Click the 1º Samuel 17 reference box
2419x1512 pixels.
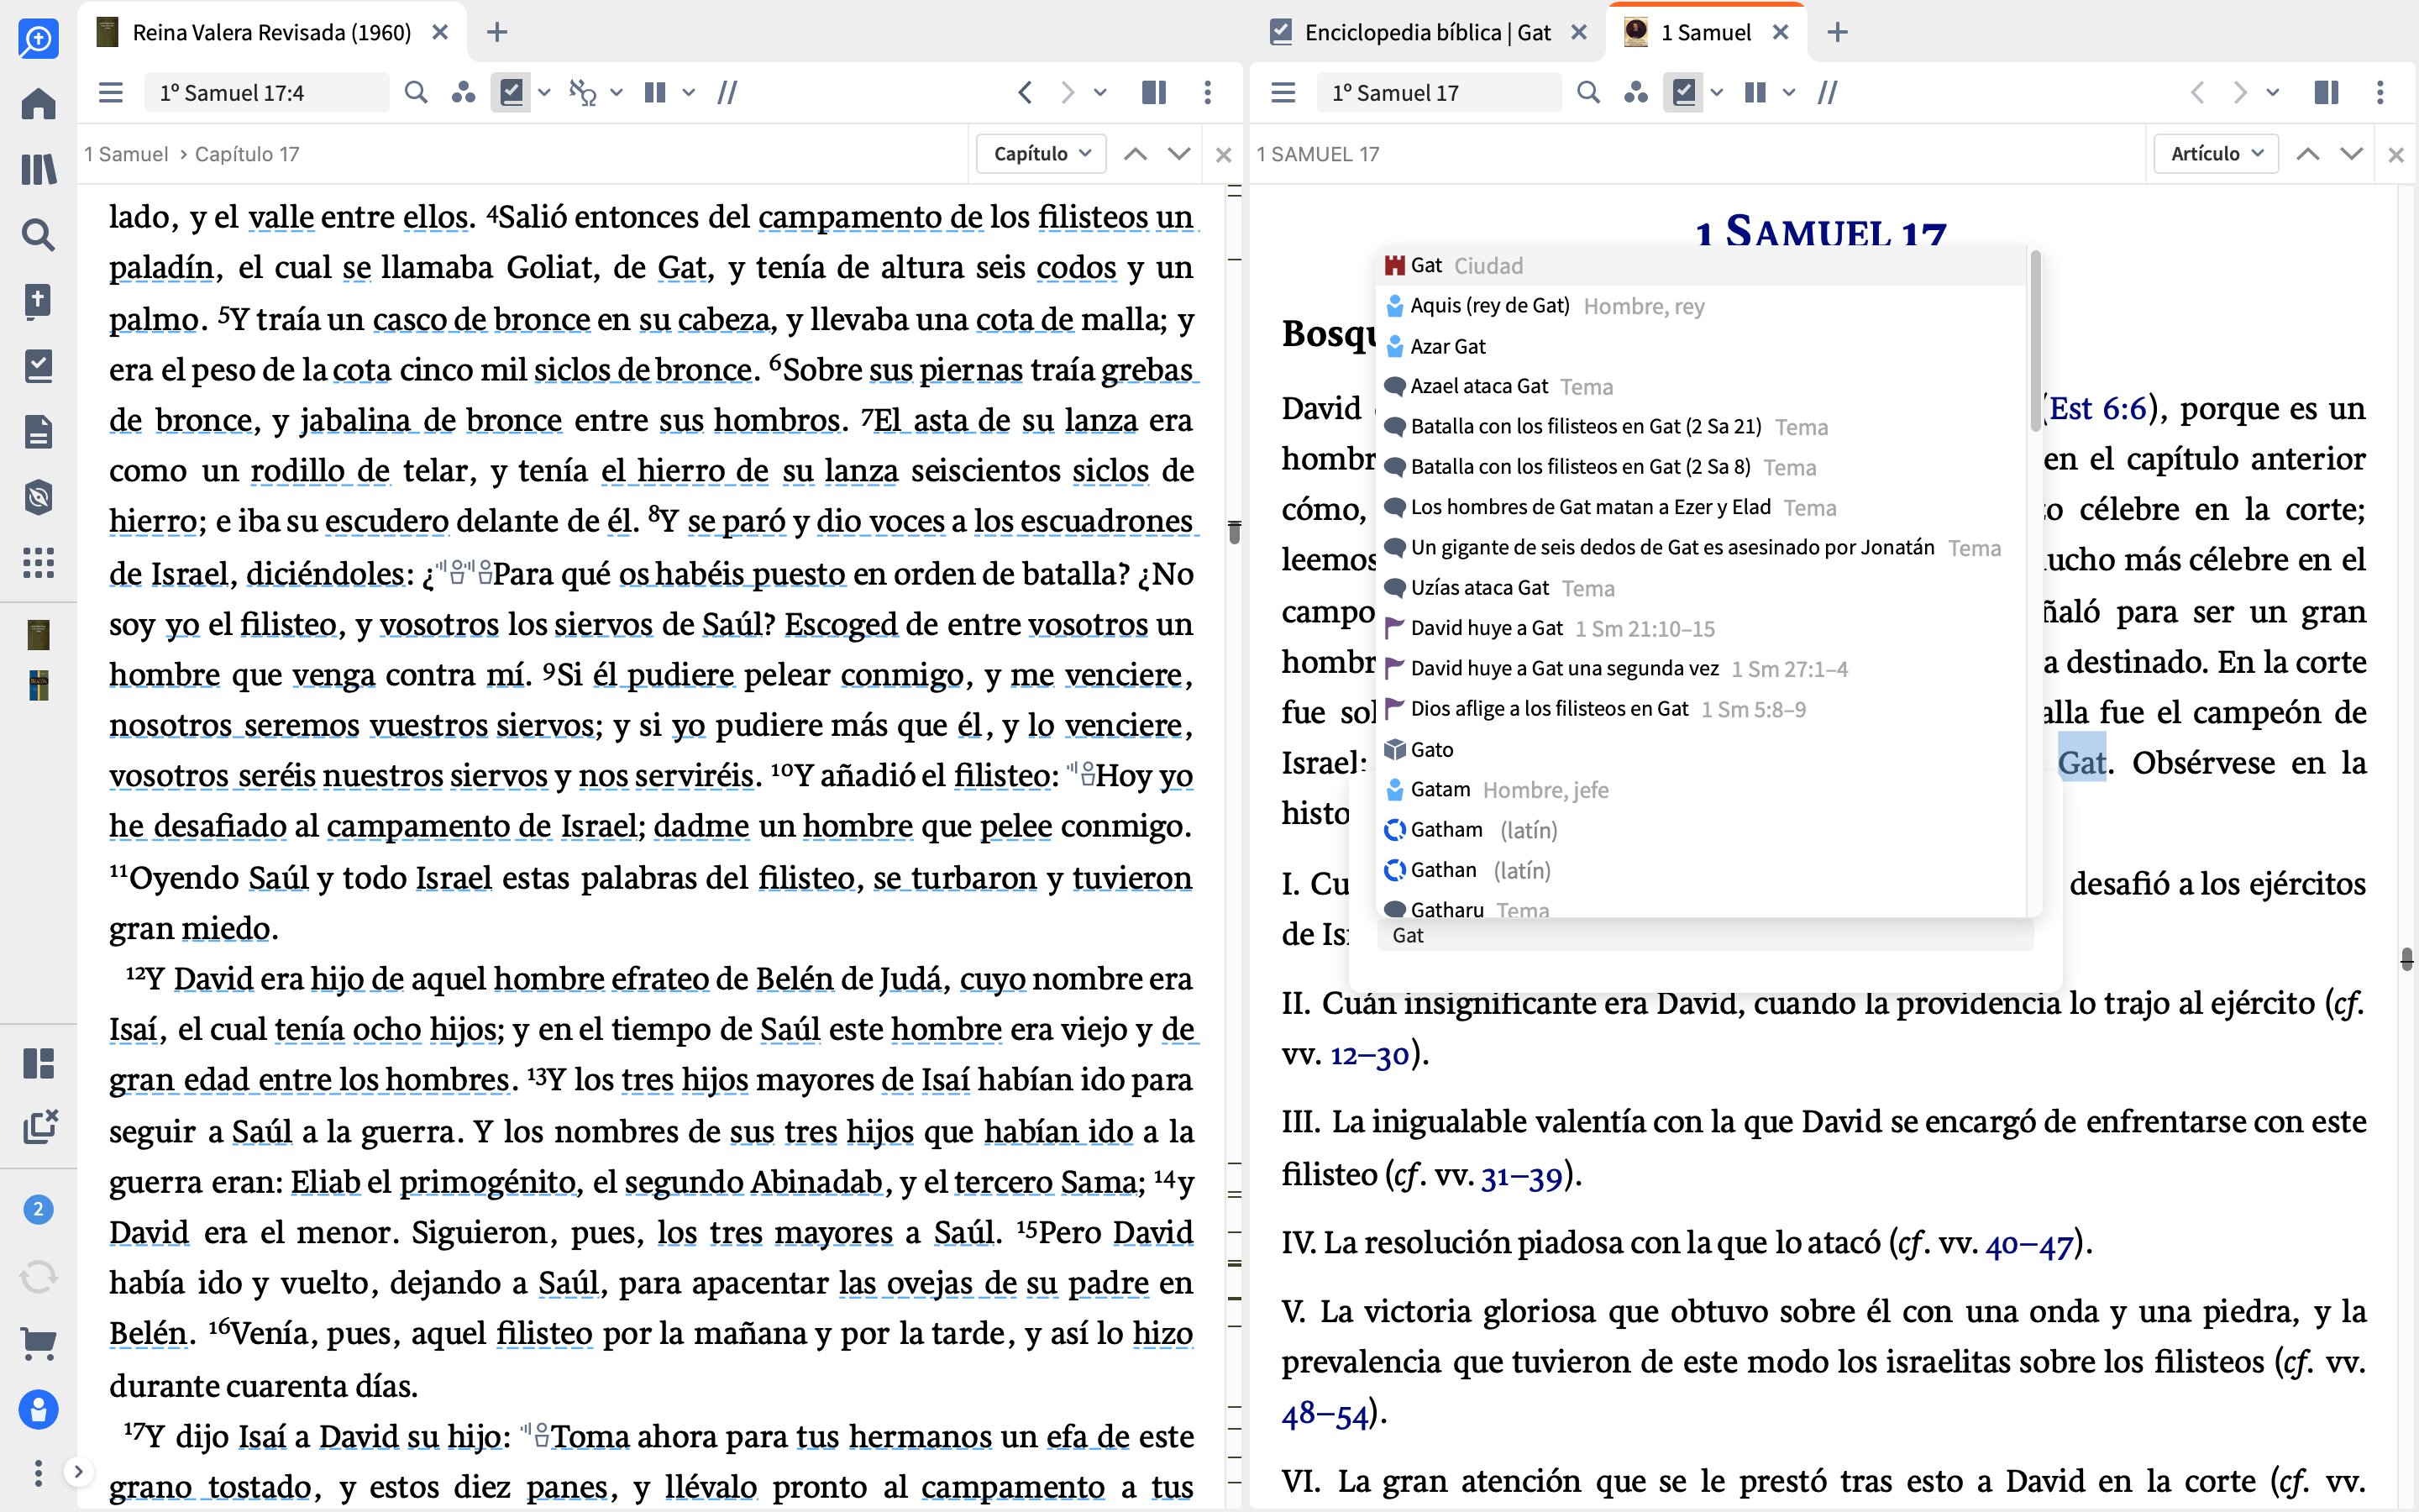pyautogui.click(x=1440, y=93)
